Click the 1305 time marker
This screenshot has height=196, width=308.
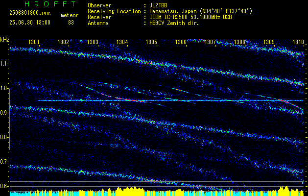(x=152, y=42)
